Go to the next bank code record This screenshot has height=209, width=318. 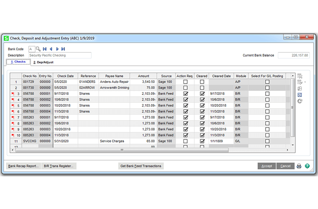tap(57, 49)
